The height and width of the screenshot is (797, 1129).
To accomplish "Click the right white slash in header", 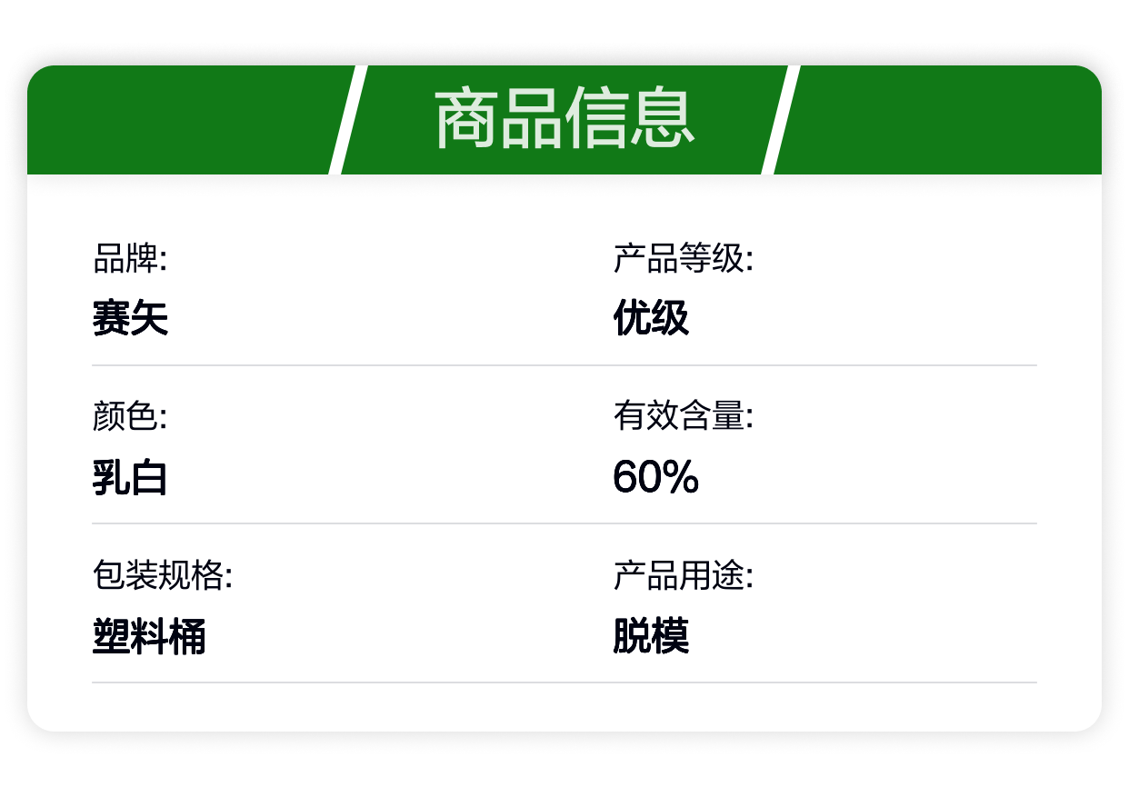I will coord(780,120).
